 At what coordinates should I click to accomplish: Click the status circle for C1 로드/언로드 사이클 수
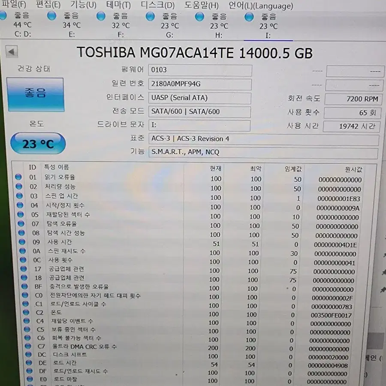tap(25, 304)
